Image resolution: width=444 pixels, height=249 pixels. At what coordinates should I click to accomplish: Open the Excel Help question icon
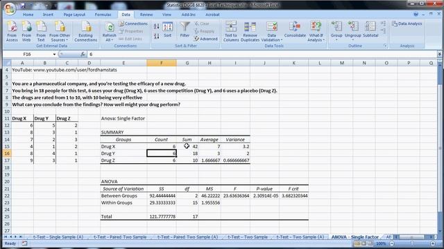[x=416, y=14]
